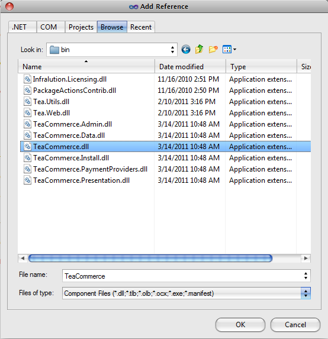The image size is (328, 339).
Task: Expand the view options dropdown arrow
Action: click(x=234, y=50)
